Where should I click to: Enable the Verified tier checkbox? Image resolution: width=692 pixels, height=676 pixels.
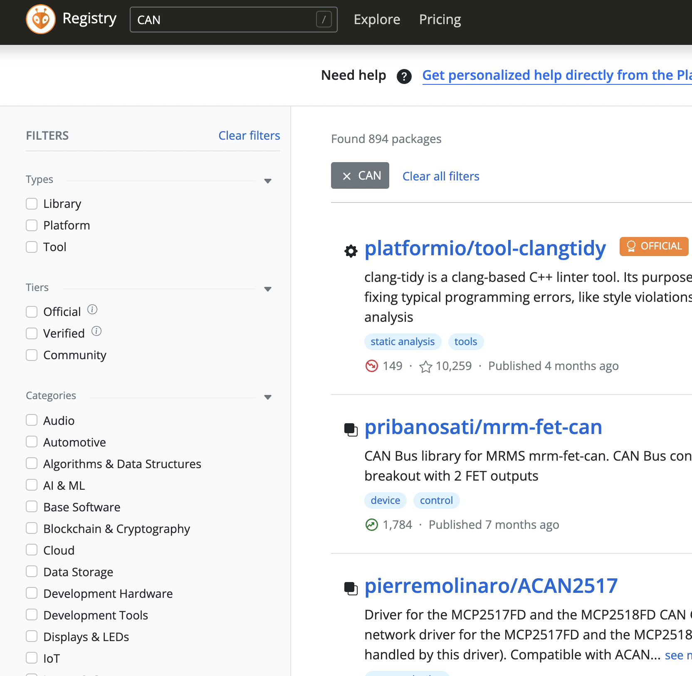pyautogui.click(x=32, y=333)
